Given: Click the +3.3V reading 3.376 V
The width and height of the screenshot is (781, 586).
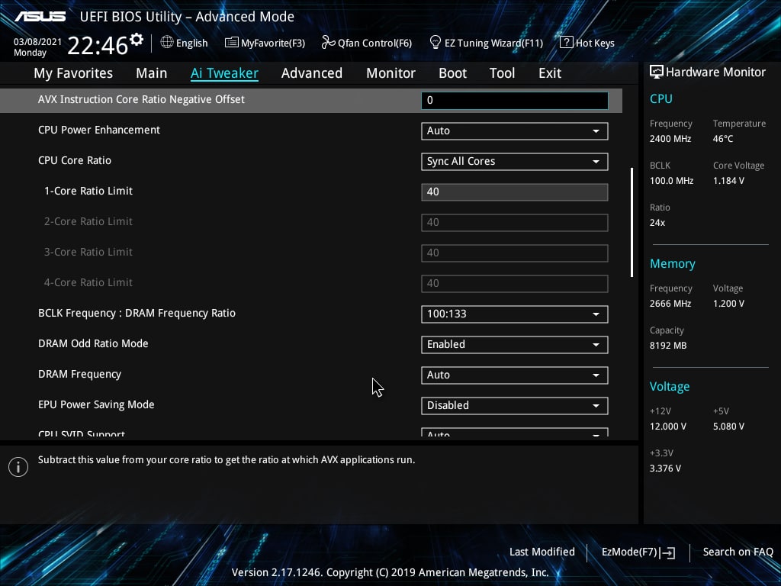Looking at the screenshot, I should tap(665, 468).
